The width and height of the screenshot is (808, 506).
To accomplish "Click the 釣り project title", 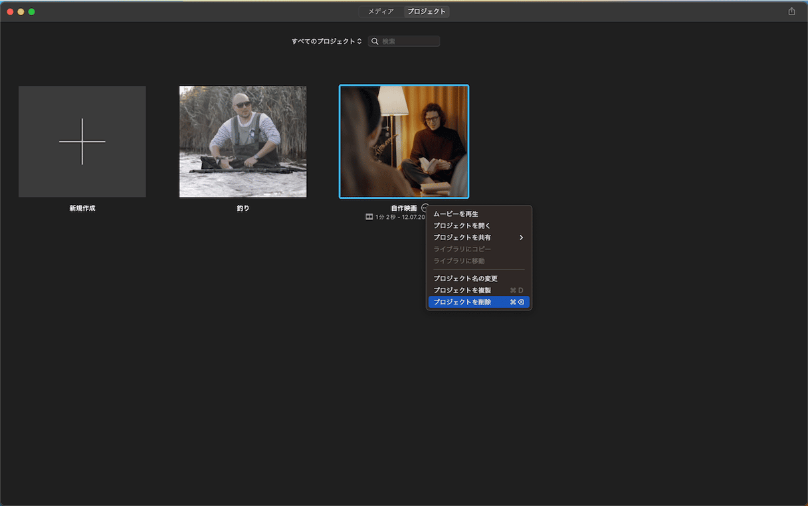I will click(243, 208).
